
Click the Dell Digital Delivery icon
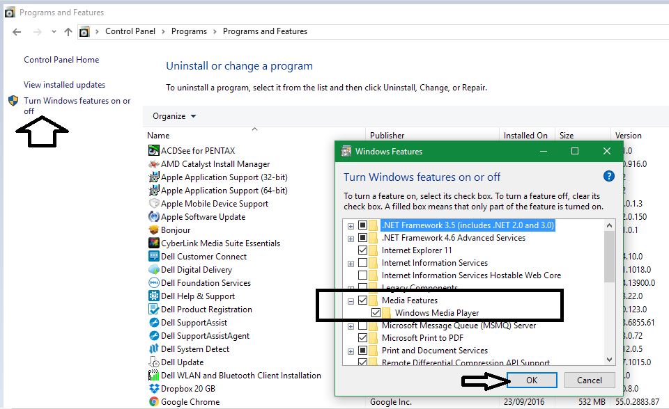pos(153,270)
